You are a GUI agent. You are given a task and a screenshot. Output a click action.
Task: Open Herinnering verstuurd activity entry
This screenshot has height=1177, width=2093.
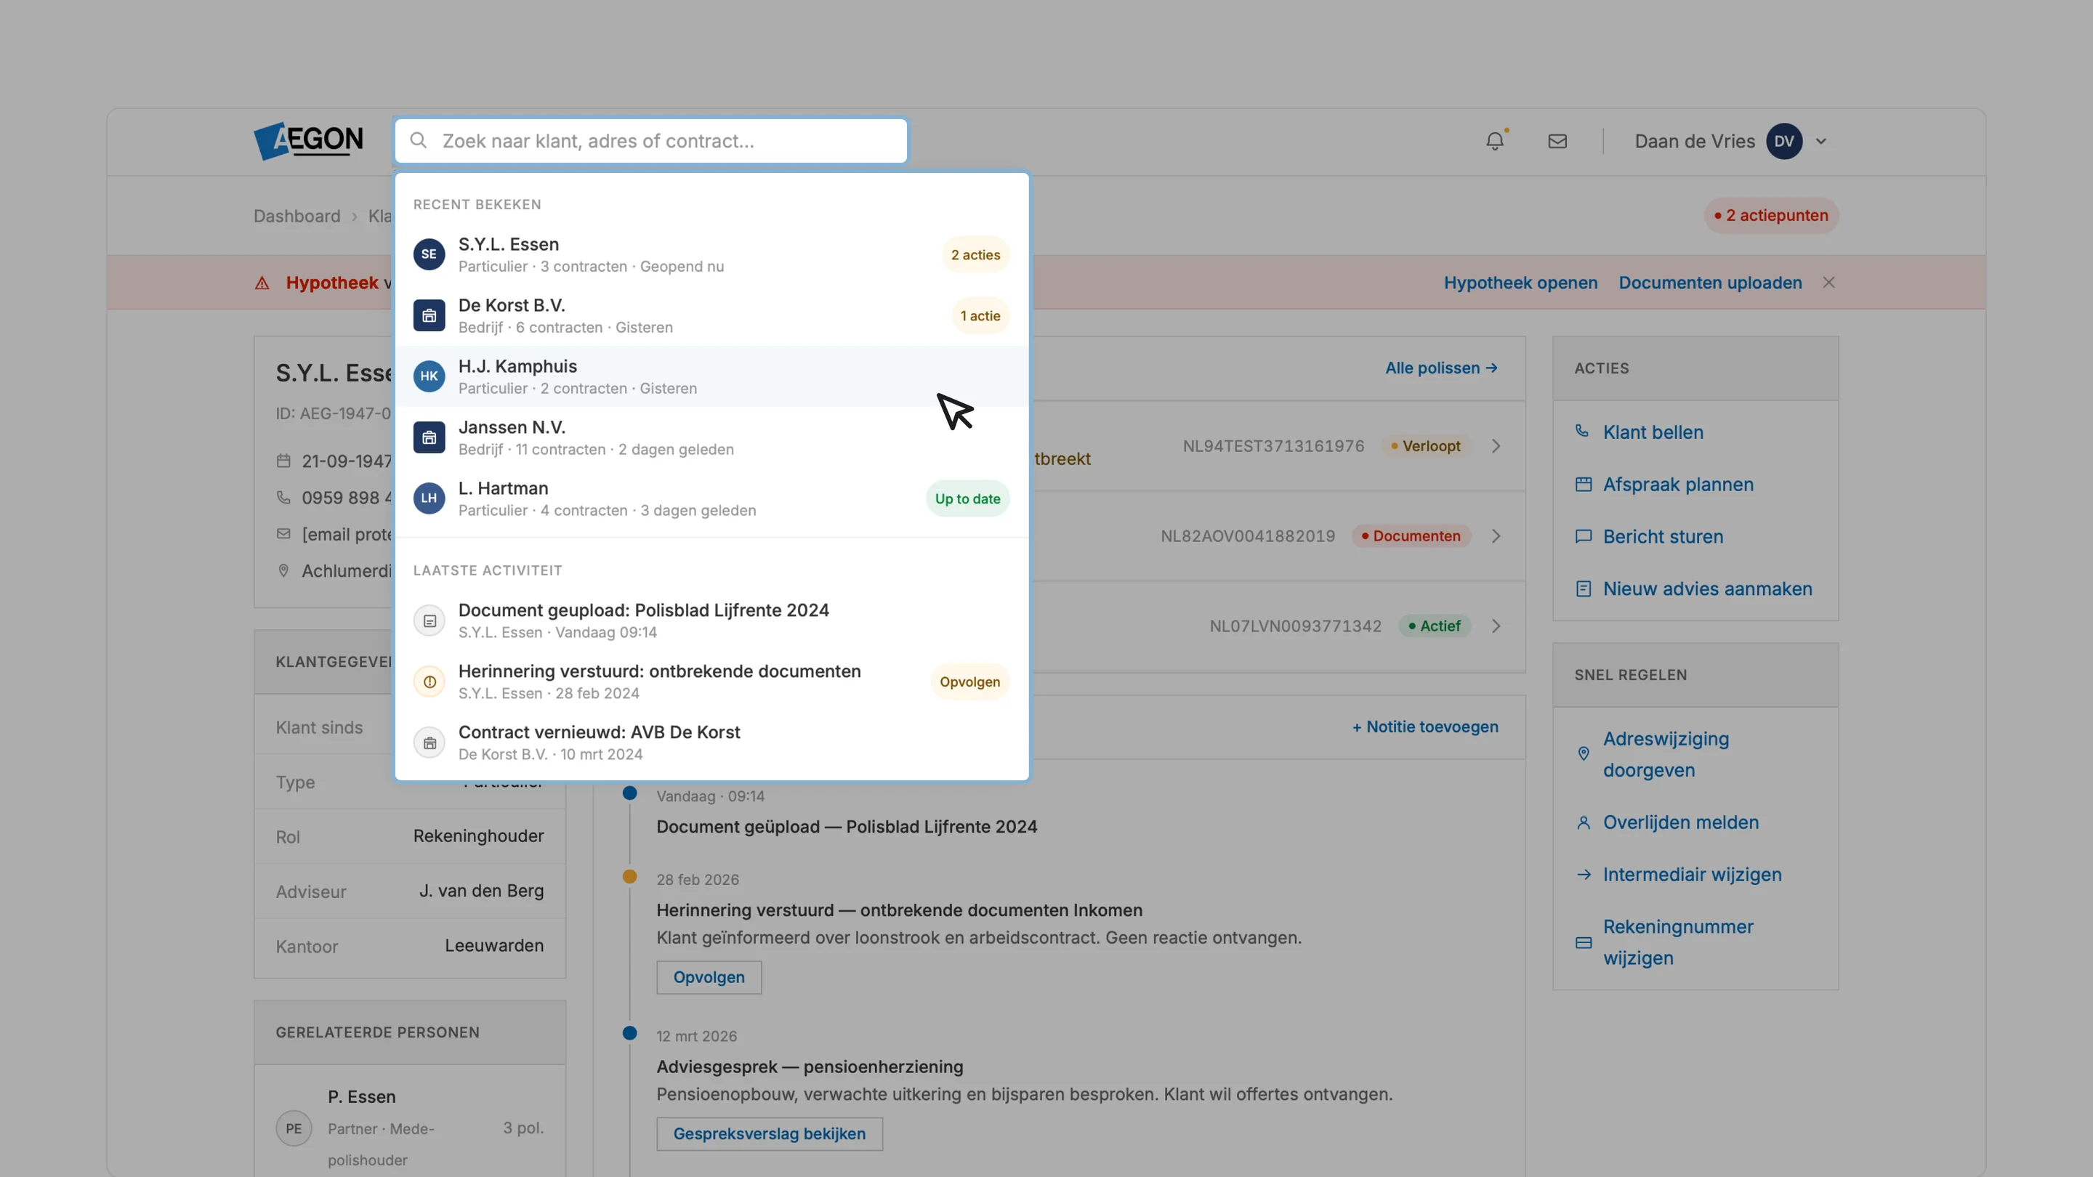[711, 681]
